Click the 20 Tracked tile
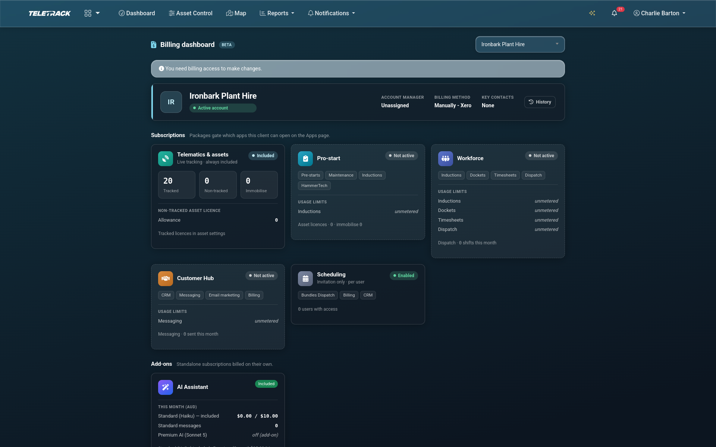 pyautogui.click(x=177, y=185)
